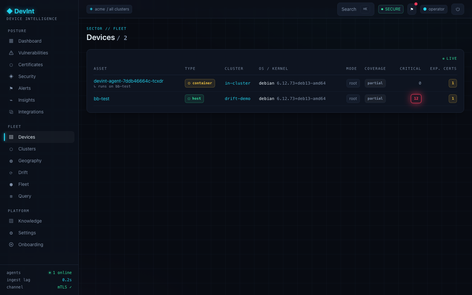The width and height of the screenshot is (472, 295).
Task: Navigate to Drift view
Action: tap(39, 172)
